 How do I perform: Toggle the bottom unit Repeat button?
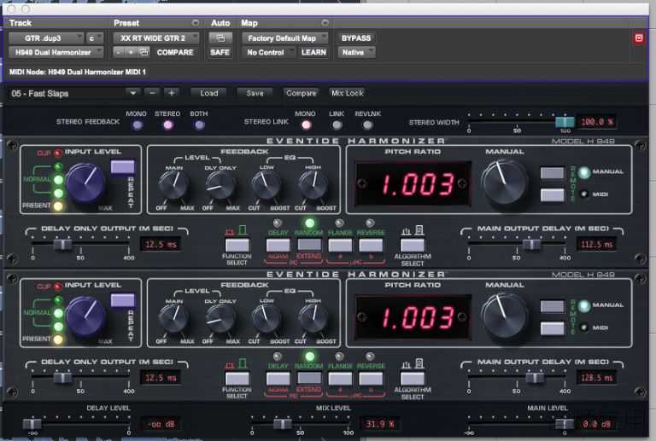click(123, 300)
